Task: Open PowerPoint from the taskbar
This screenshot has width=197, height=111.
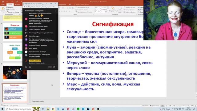Action: tap(93, 109)
